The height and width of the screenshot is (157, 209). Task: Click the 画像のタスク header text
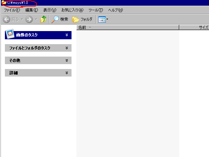pos(27,35)
